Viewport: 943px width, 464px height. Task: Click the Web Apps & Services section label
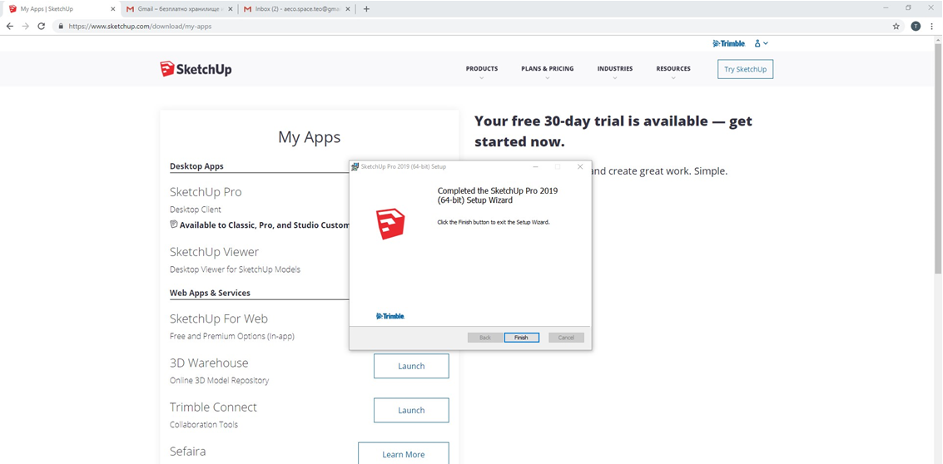(x=210, y=293)
